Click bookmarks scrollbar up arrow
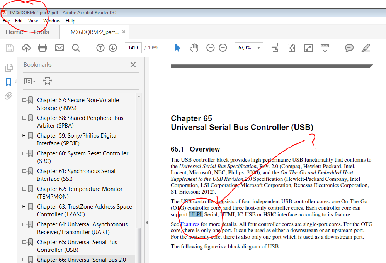 (139, 96)
